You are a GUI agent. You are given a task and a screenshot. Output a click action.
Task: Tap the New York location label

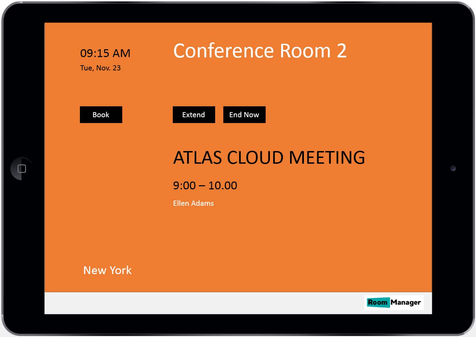107,270
